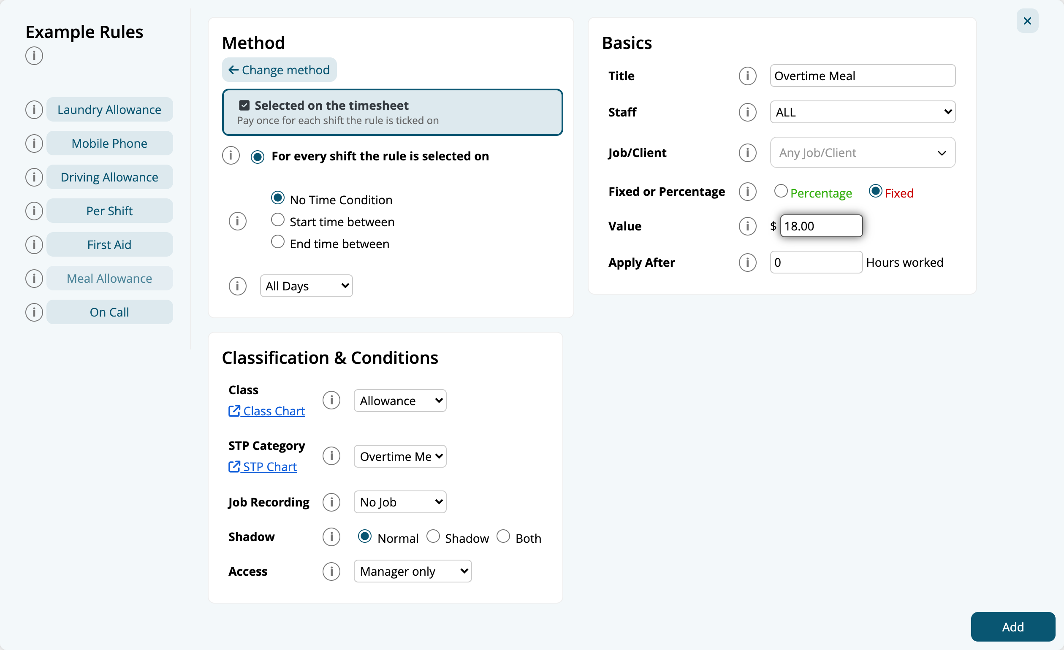Click info icon for Access setting

tap(331, 571)
